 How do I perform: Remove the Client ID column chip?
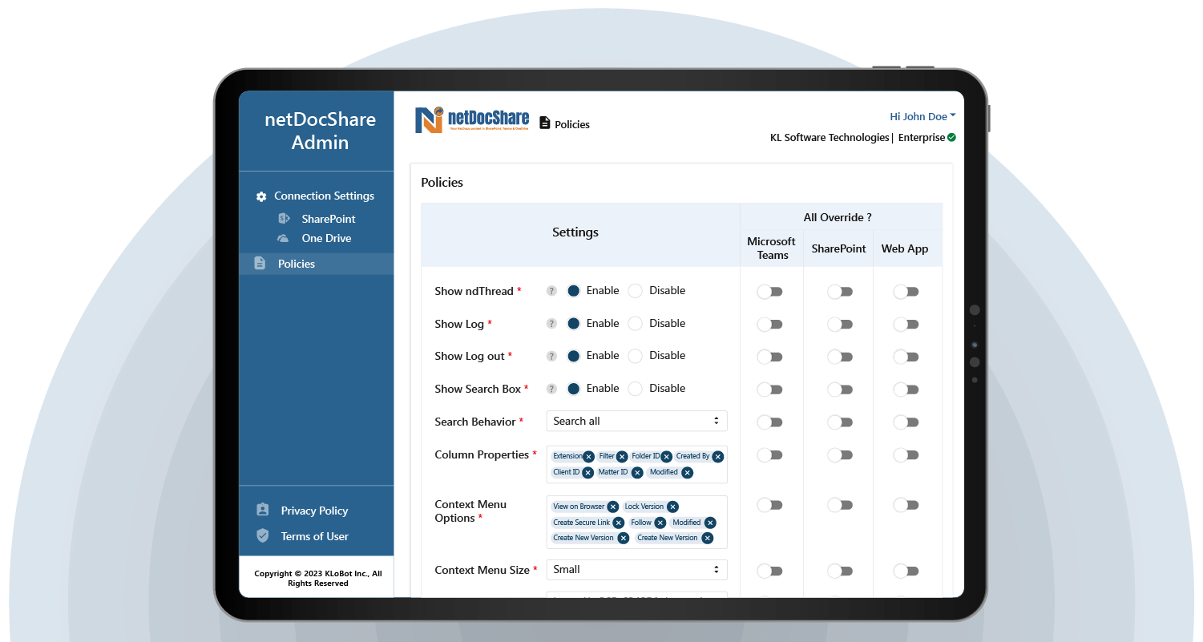pos(587,473)
